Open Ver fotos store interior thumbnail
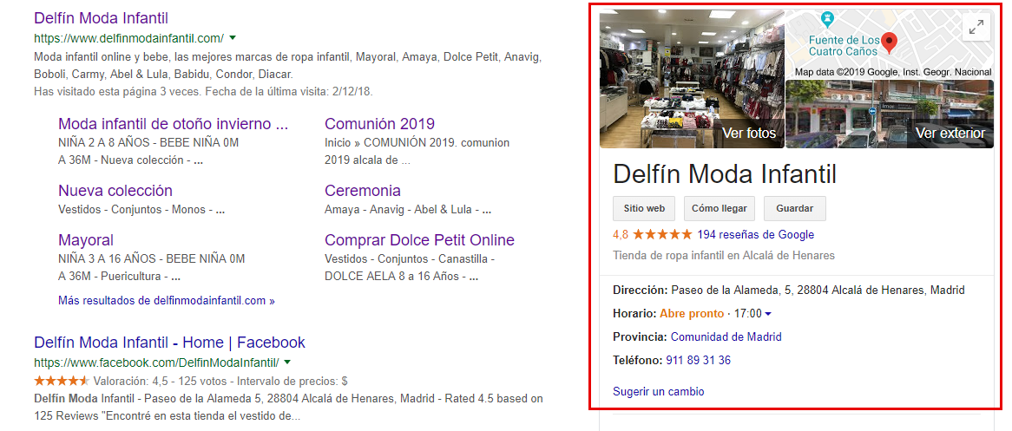Screen dimensions: 1012x431 pos(692,80)
